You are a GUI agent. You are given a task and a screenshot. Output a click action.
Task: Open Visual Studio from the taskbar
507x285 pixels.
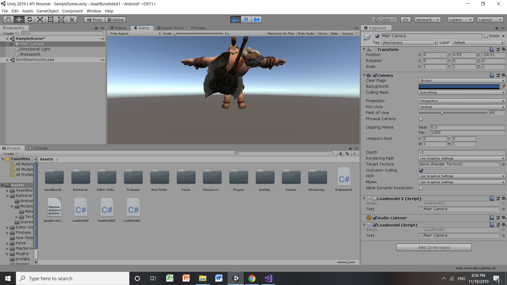click(x=268, y=278)
